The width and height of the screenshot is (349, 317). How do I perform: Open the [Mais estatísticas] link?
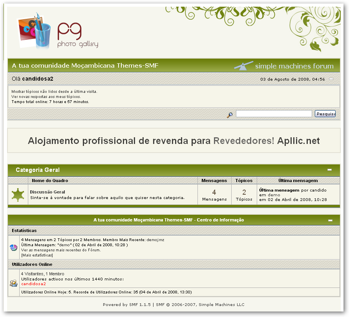point(37,255)
